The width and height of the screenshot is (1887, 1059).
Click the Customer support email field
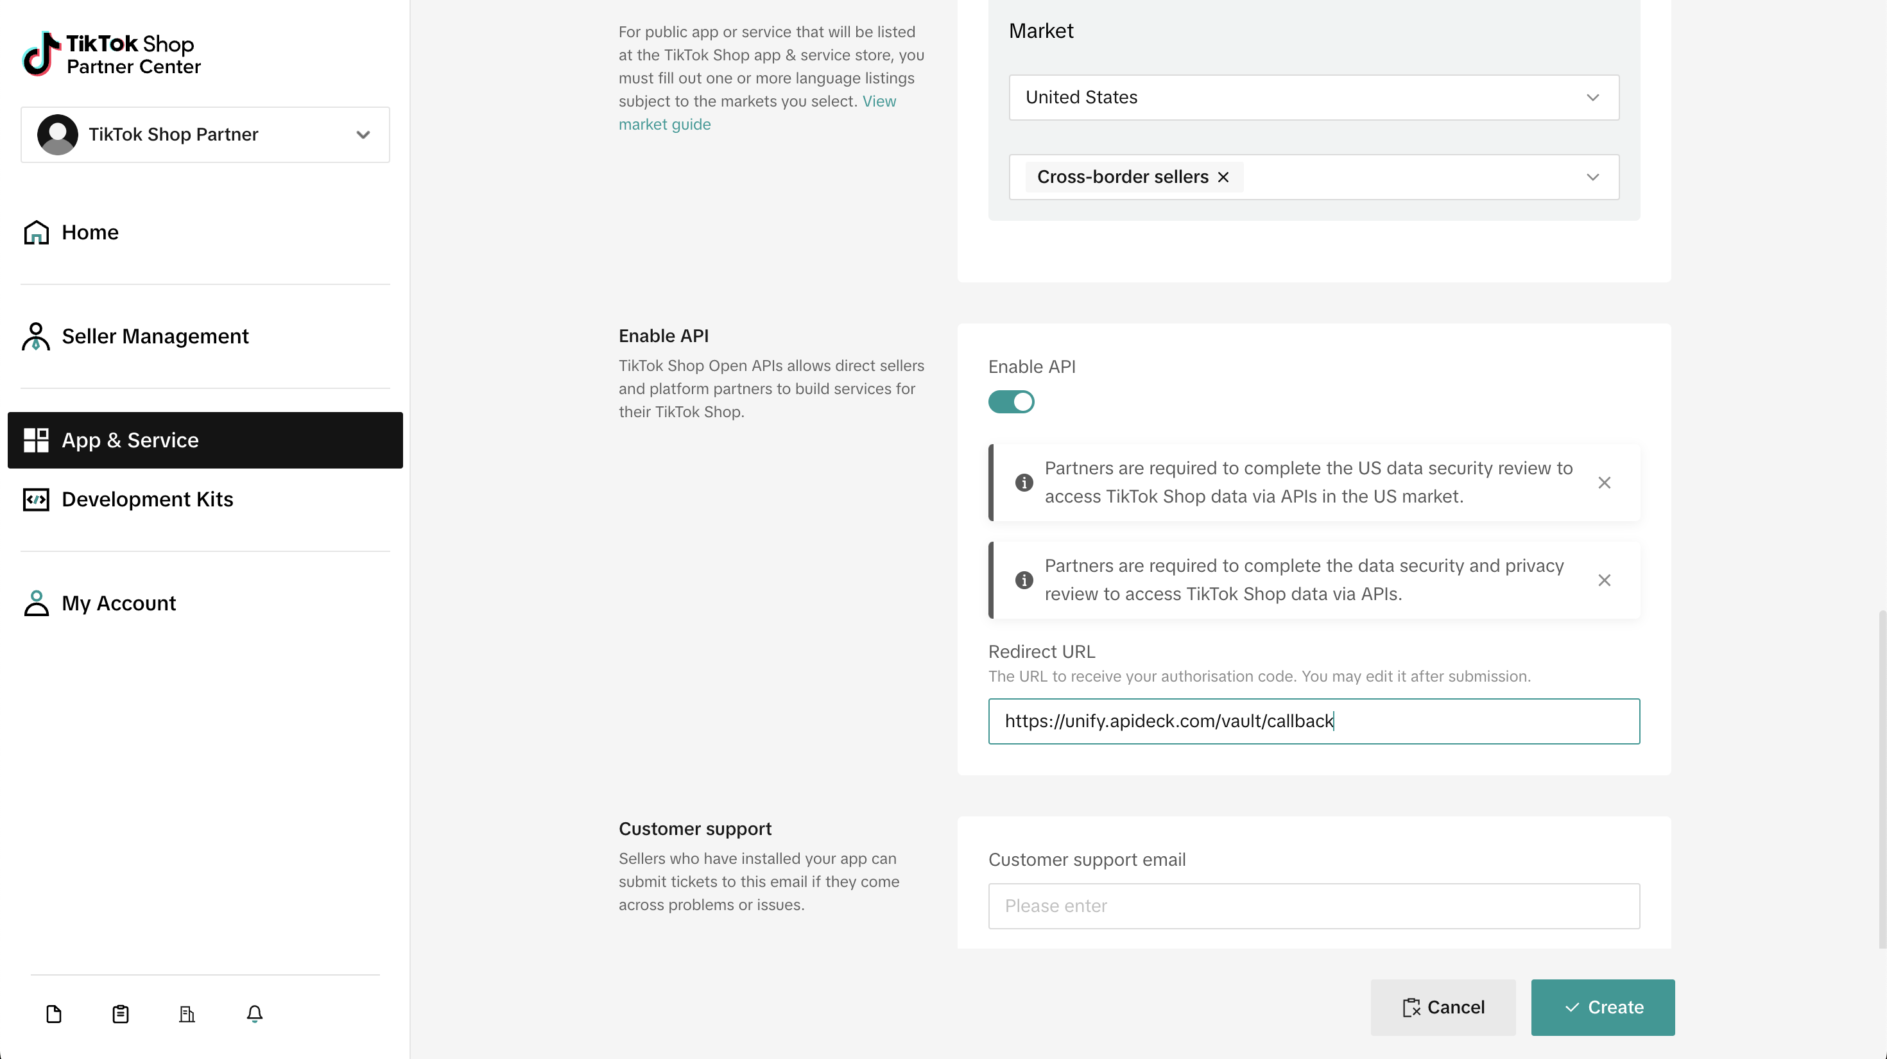coord(1313,906)
